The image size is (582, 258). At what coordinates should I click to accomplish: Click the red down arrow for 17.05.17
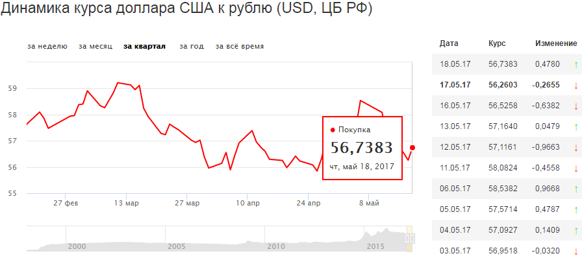click(576, 86)
